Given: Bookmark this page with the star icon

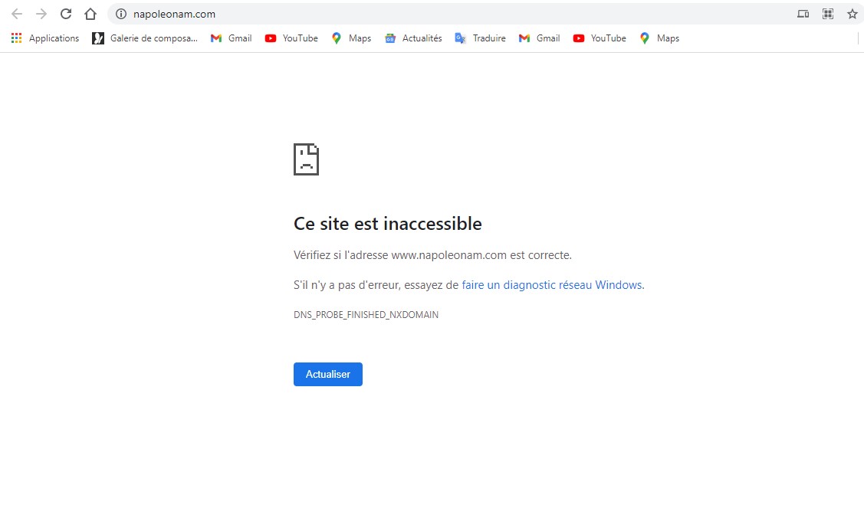Looking at the screenshot, I should point(852,14).
